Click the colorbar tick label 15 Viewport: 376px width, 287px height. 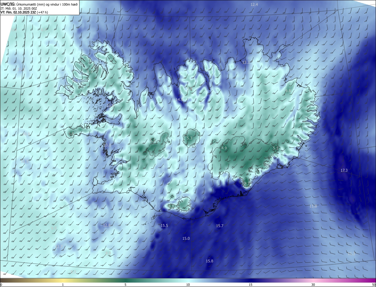[x=251, y=285]
